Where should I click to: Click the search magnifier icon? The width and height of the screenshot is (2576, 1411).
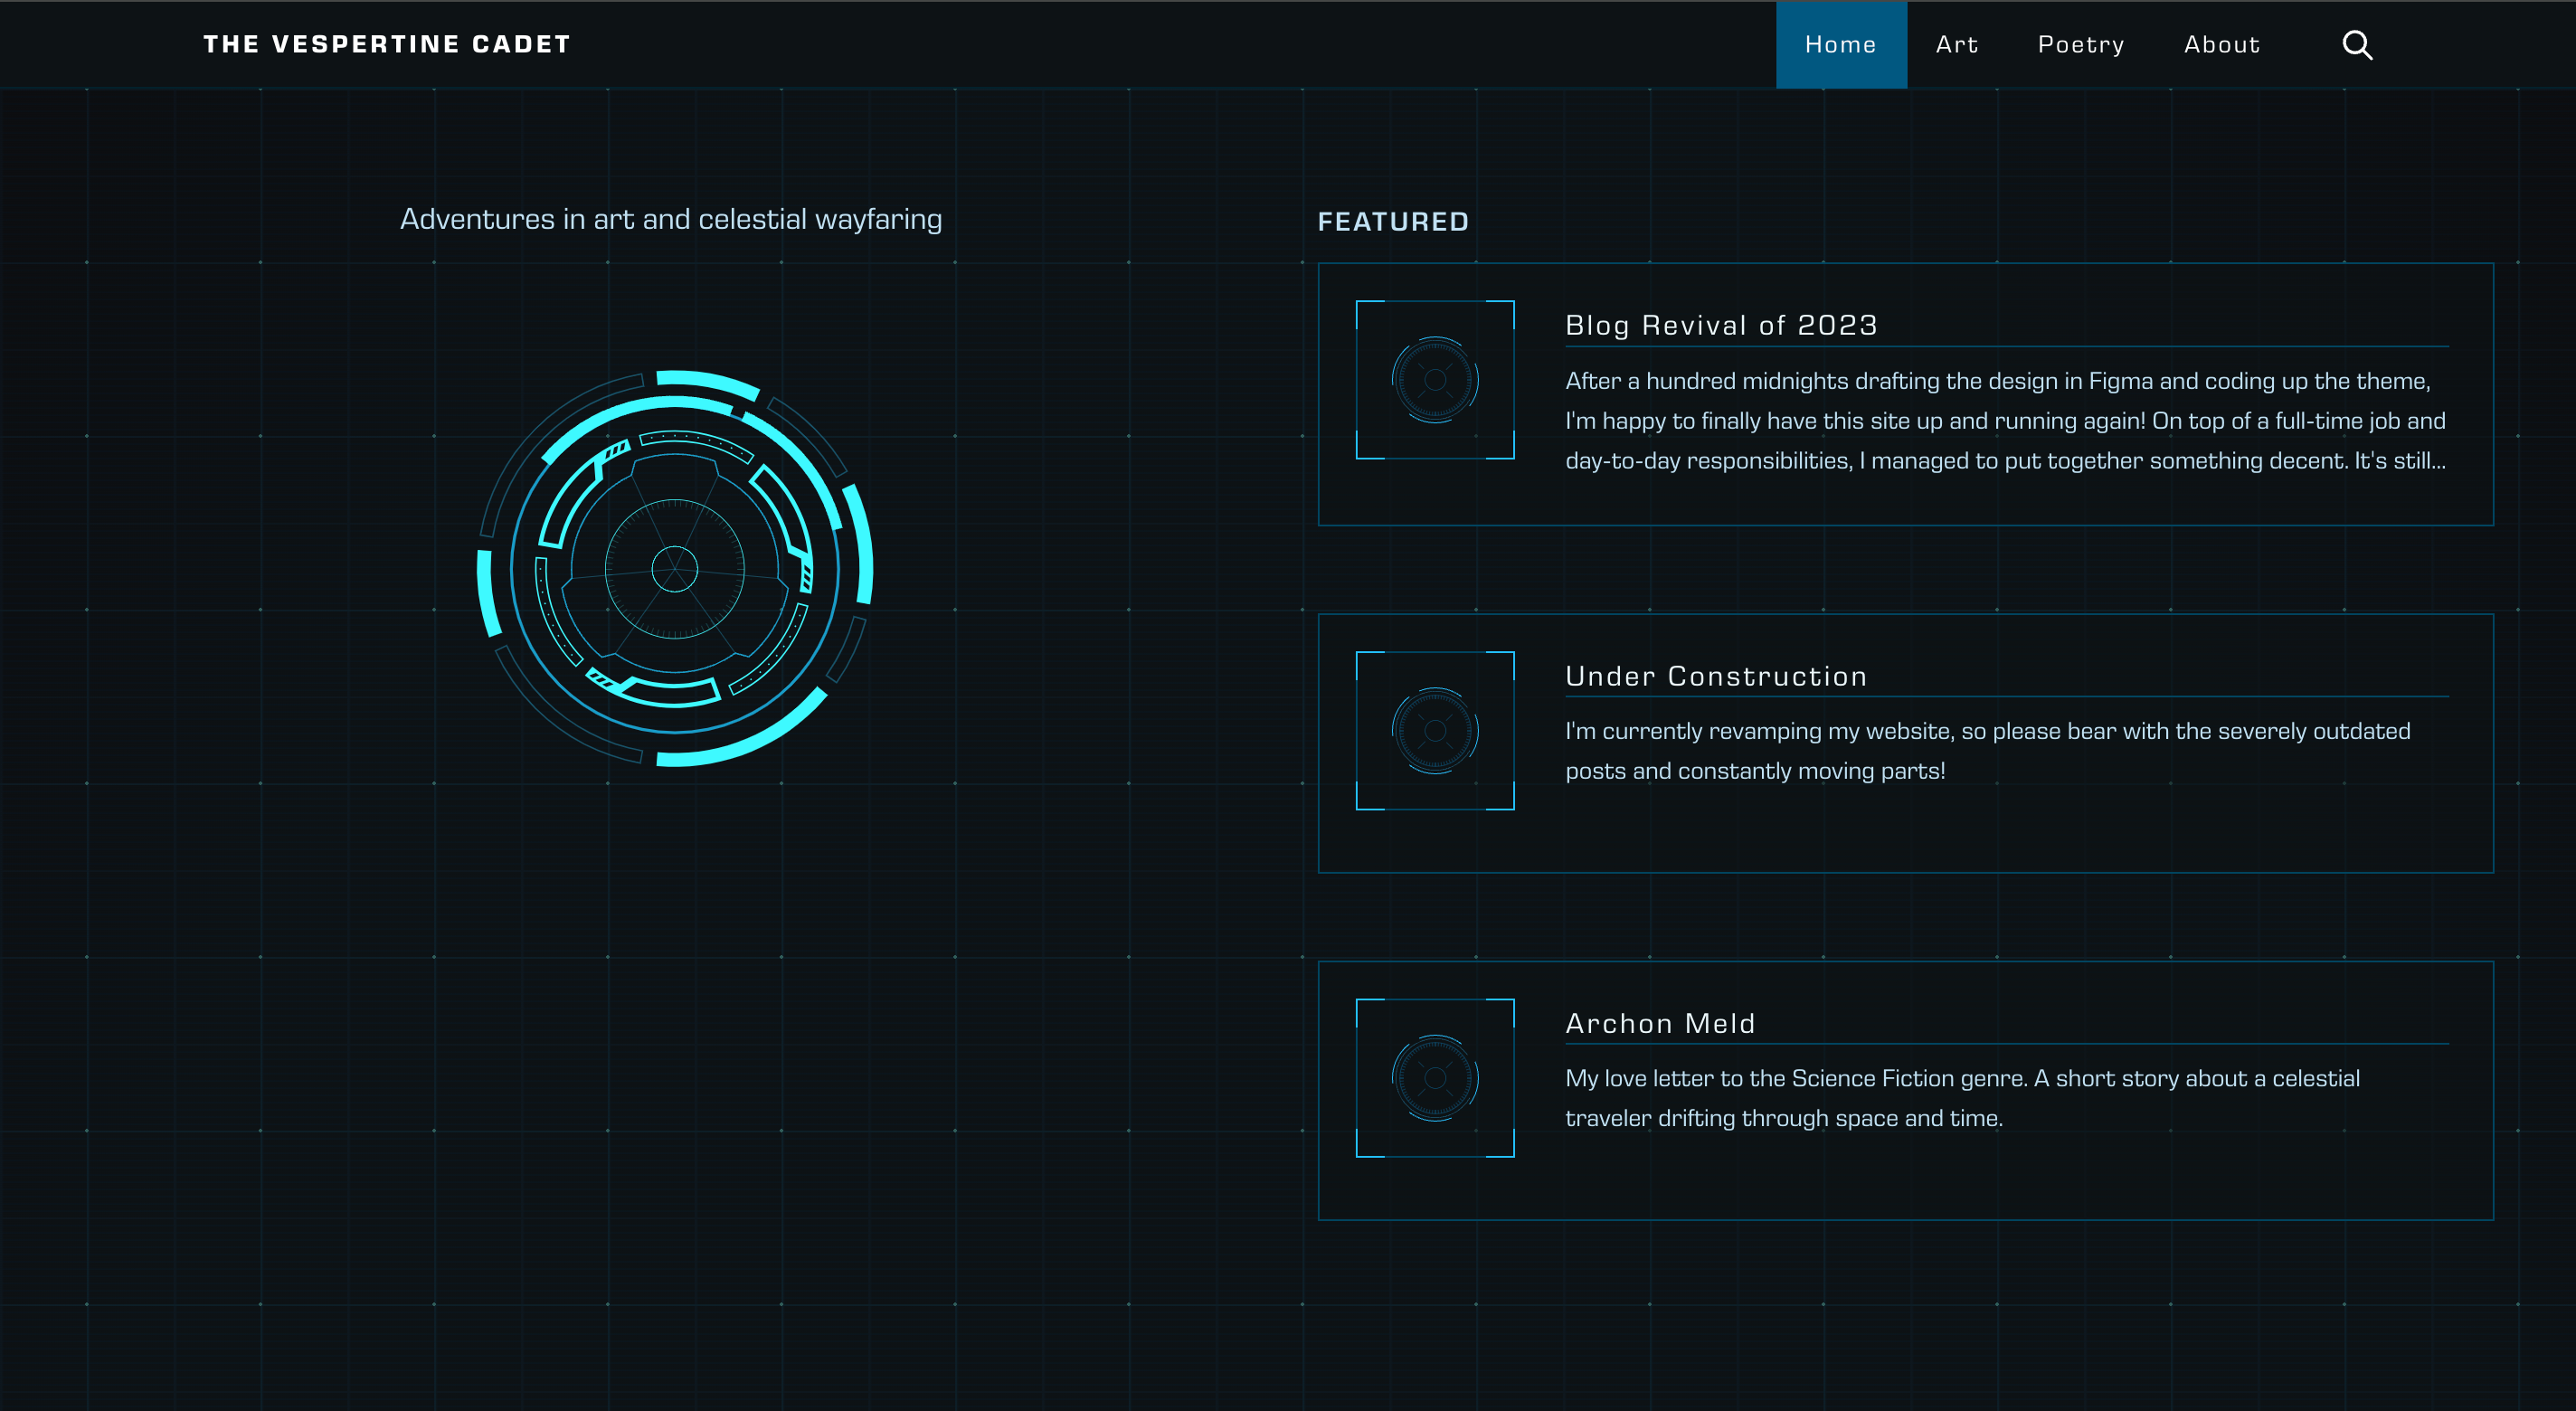2356,45
